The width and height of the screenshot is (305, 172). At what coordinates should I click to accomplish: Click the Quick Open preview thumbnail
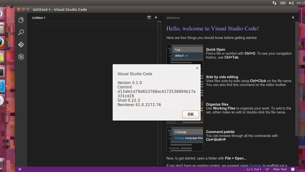[x=185, y=57]
